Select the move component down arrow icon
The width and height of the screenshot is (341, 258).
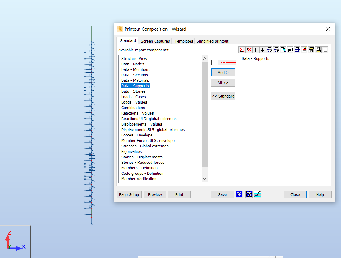tap(262, 50)
